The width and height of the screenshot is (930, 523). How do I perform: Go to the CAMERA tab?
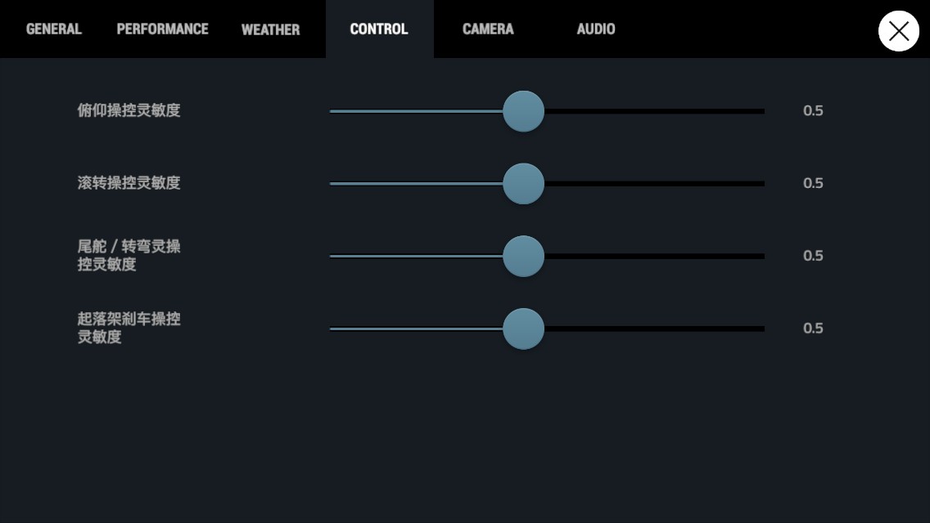click(488, 29)
